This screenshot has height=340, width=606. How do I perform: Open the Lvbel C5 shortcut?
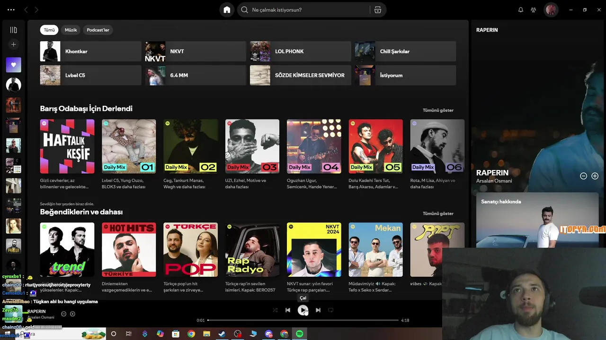pos(91,75)
